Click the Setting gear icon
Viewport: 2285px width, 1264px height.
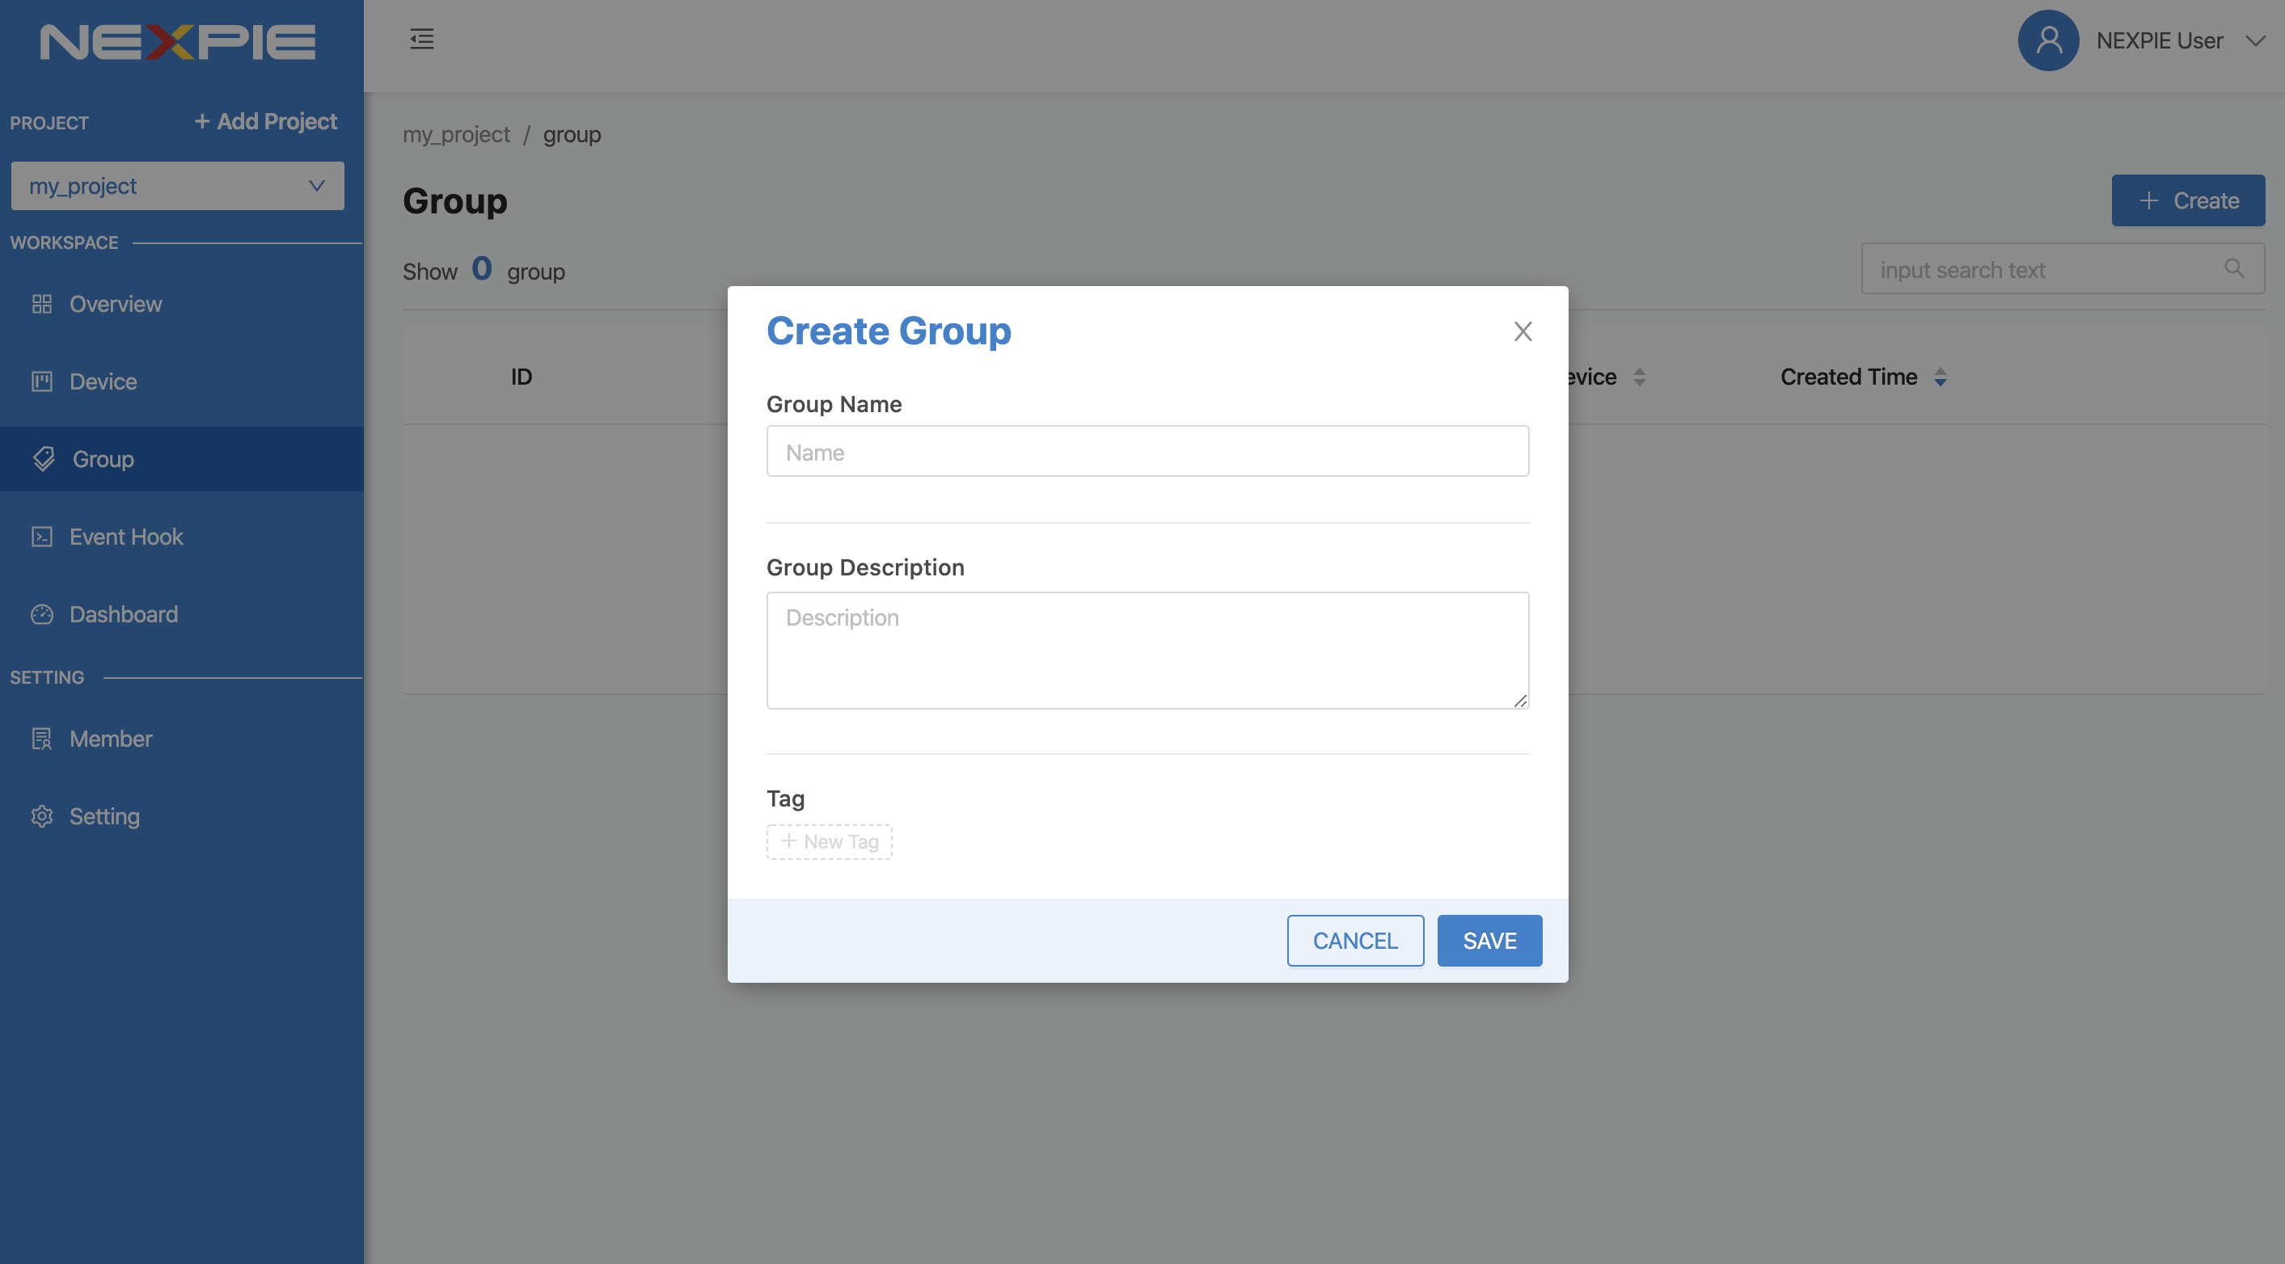42,816
